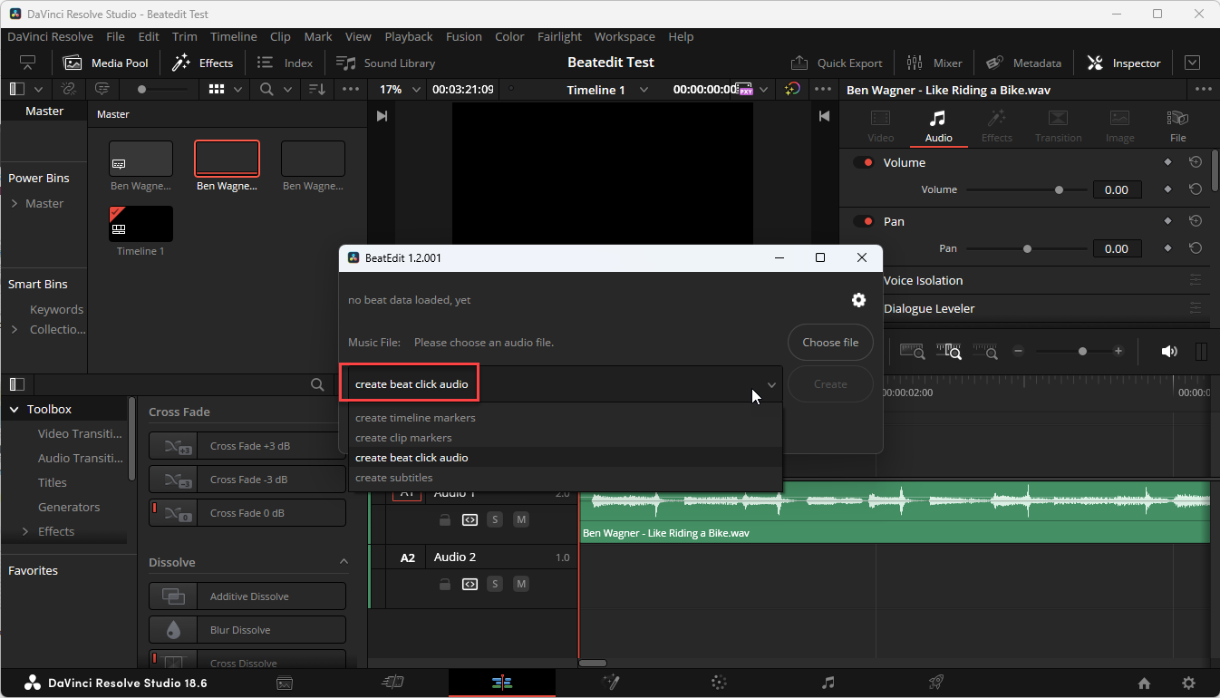Mute the Audio 1 track
1220x698 pixels.
(x=521, y=519)
